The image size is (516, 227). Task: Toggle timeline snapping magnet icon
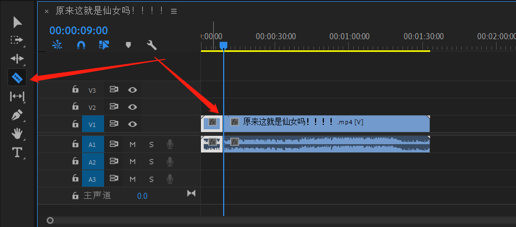[81, 45]
